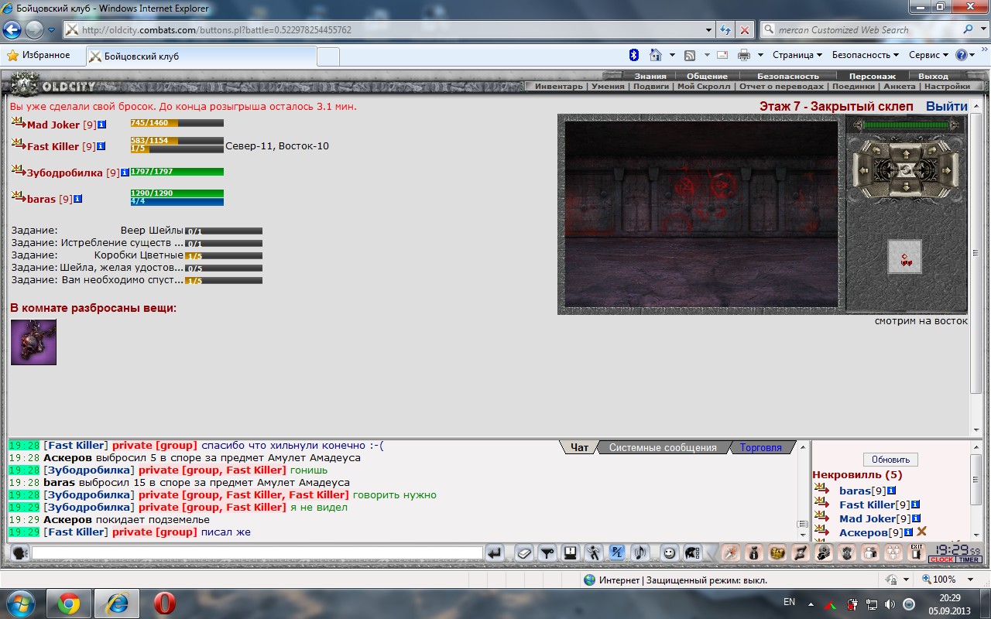Expand IE Сервис dropdown menu
This screenshot has height=619, width=991.
coord(928,55)
